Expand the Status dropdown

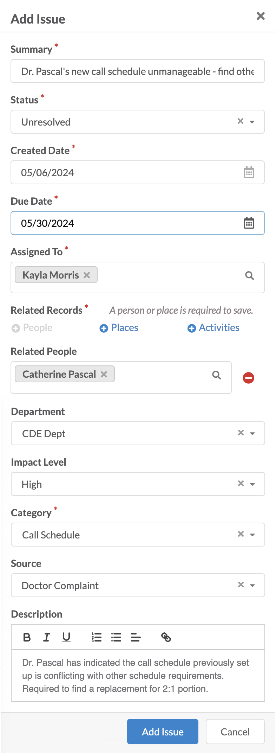252,122
